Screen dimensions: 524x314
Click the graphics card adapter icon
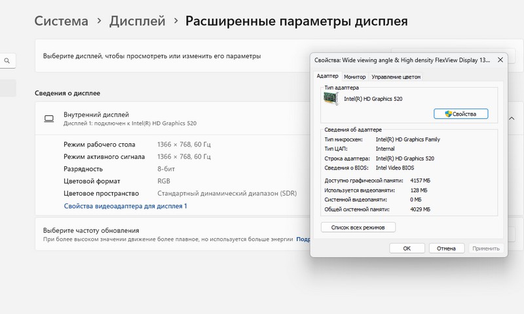click(332, 98)
